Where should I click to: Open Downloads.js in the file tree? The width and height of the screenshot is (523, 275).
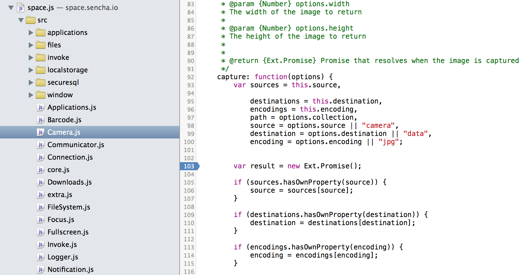pyautogui.click(x=70, y=182)
